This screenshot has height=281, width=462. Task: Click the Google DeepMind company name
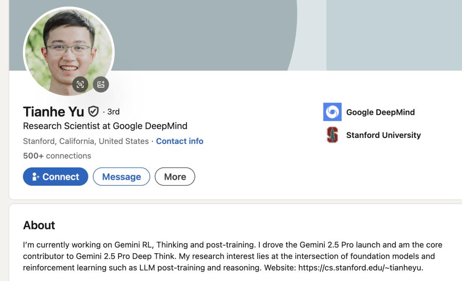(x=380, y=112)
